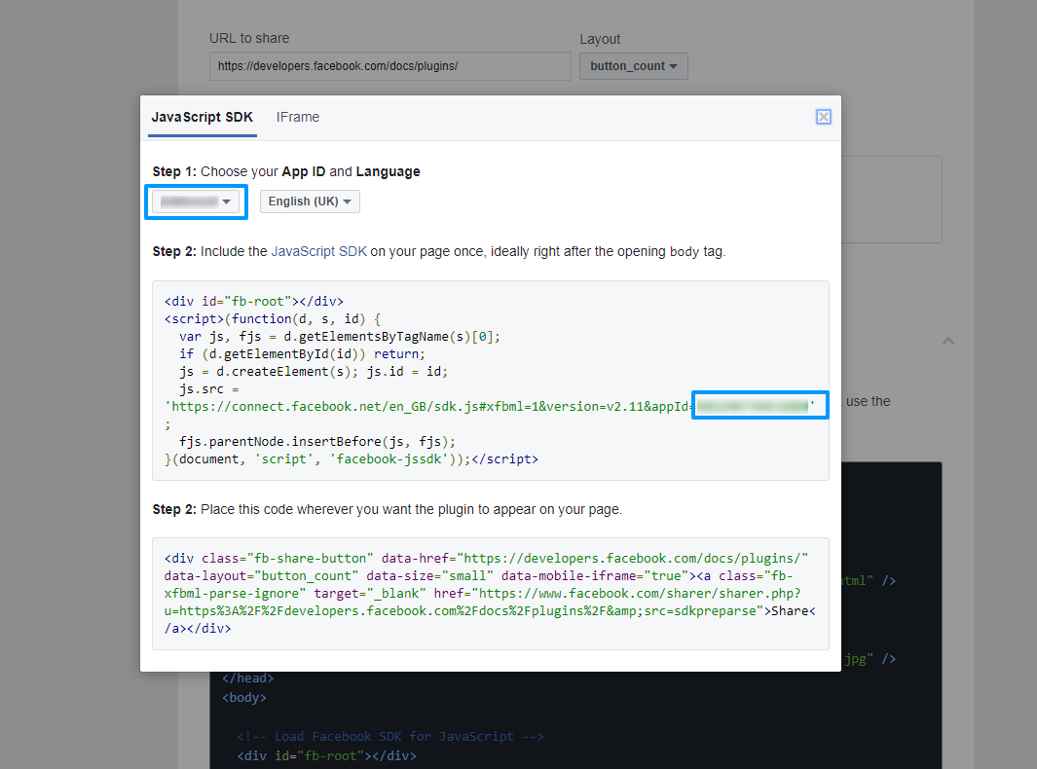Click the var js, fjs declaration line
This screenshot has width=1037, height=769.
tap(340, 337)
